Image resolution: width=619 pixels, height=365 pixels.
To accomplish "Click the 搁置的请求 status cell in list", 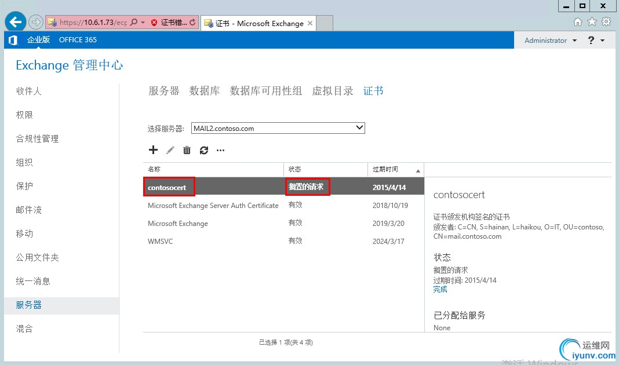I will 306,187.
